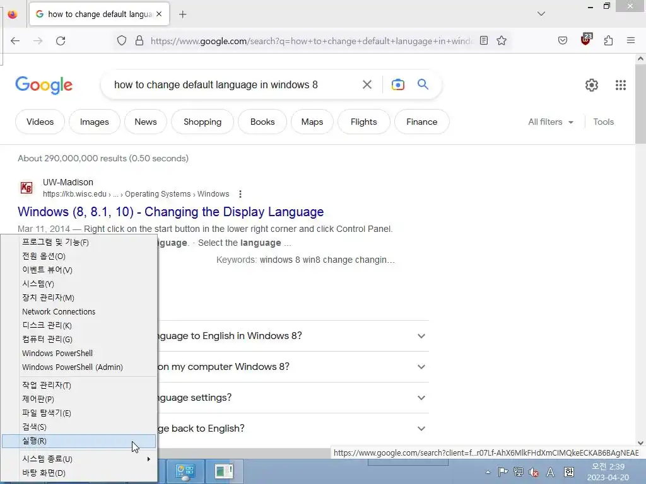Screen dimensions: 646x484
Task: Choose 이벤트 뷰어(V) in the context menu
Action: point(79,270)
